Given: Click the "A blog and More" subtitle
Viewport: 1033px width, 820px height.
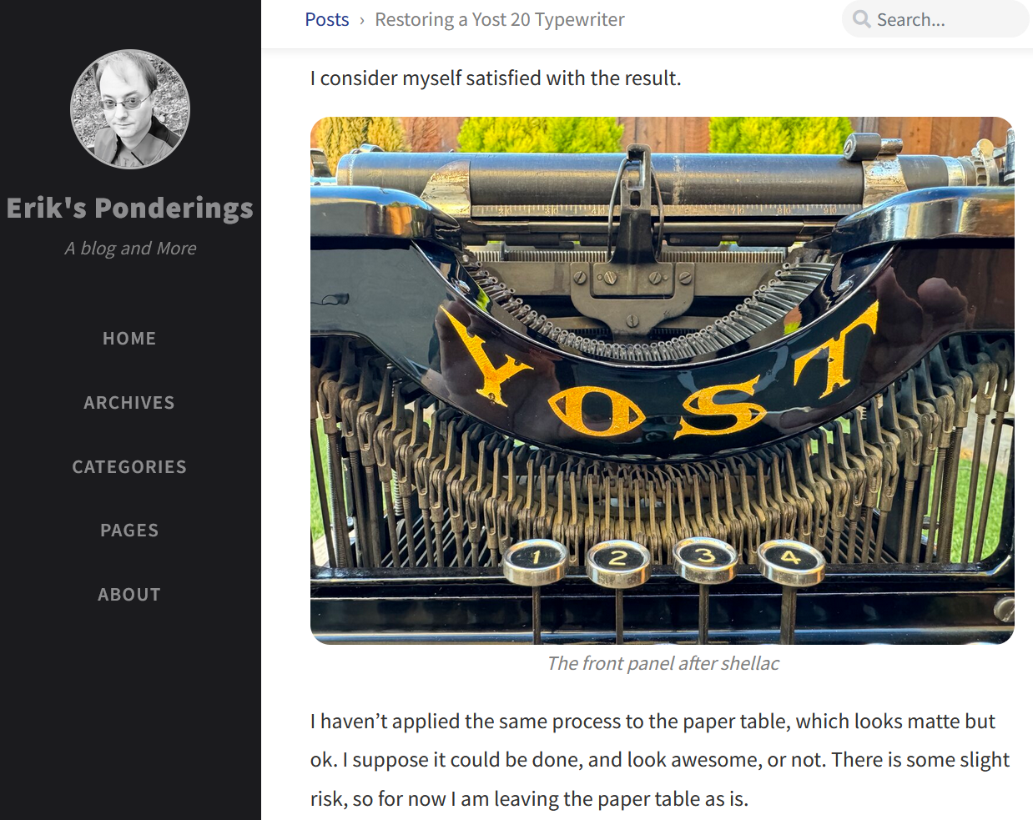Looking at the screenshot, I should 130,249.
